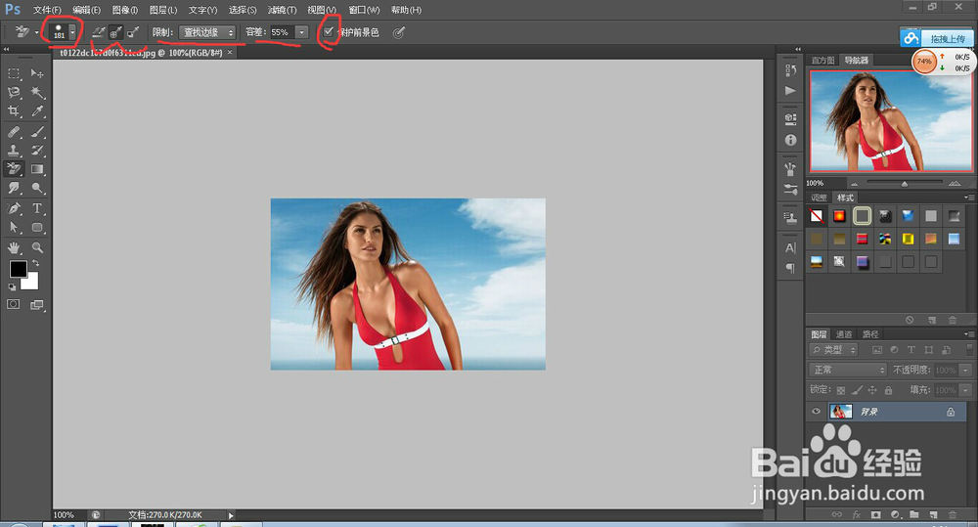Select the Hand tool

[14, 247]
